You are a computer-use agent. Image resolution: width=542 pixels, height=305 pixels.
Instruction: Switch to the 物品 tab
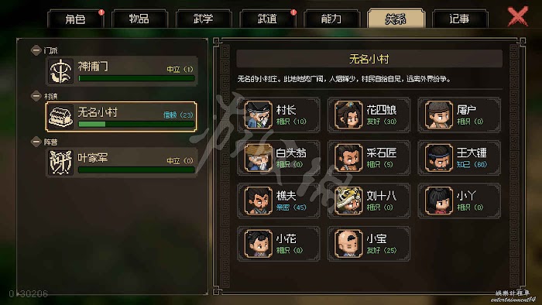pyautogui.click(x=139, y=19)
